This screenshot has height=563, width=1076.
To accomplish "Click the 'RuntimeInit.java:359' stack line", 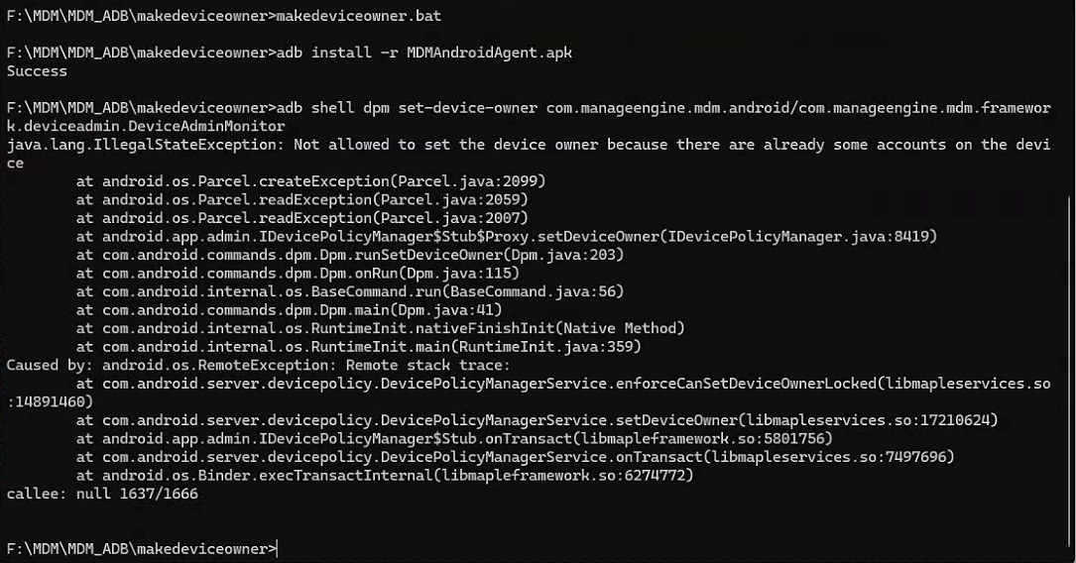I will point(358,347).
